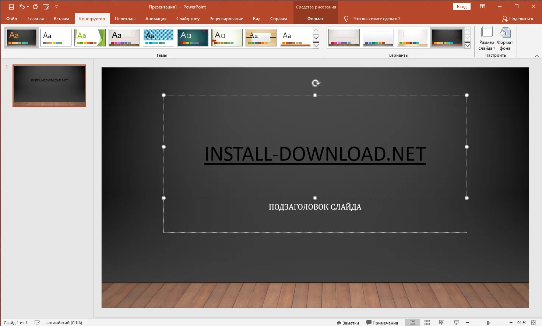The width and height of the screenshot is (542, 326).
Task: Click the Redo/Repeat icon
Action: point(35,7)
